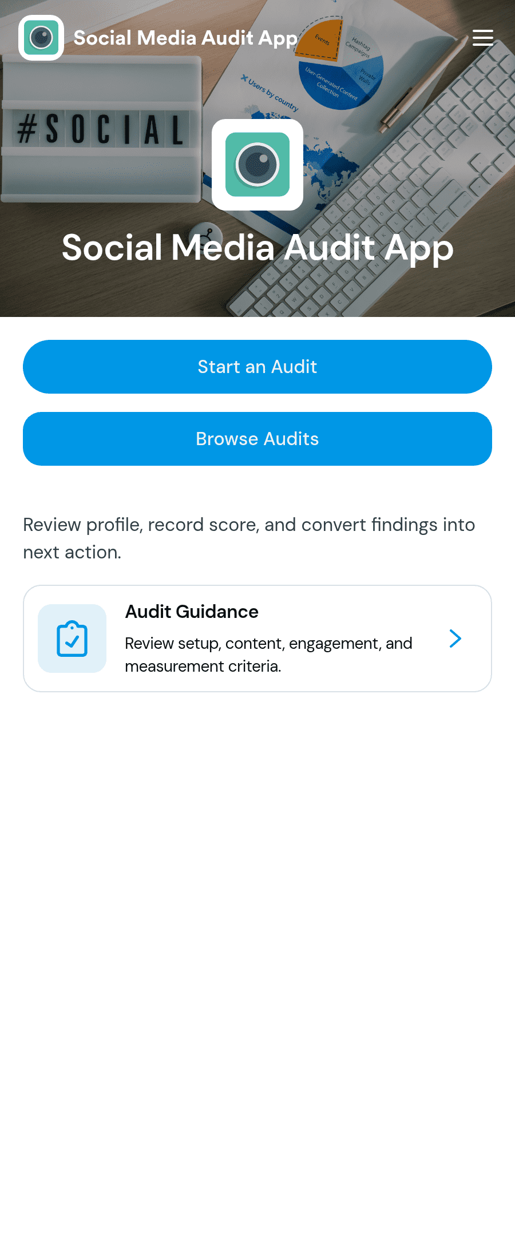Open the Audit Guidance card title

pyautogui.click(x=192, y=612)
